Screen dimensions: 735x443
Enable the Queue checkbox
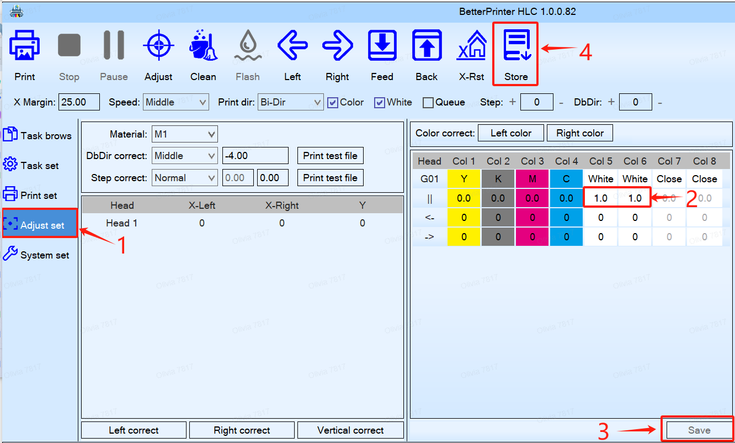point(428,103)
